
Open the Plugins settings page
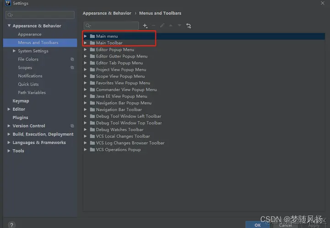(21, 118)
